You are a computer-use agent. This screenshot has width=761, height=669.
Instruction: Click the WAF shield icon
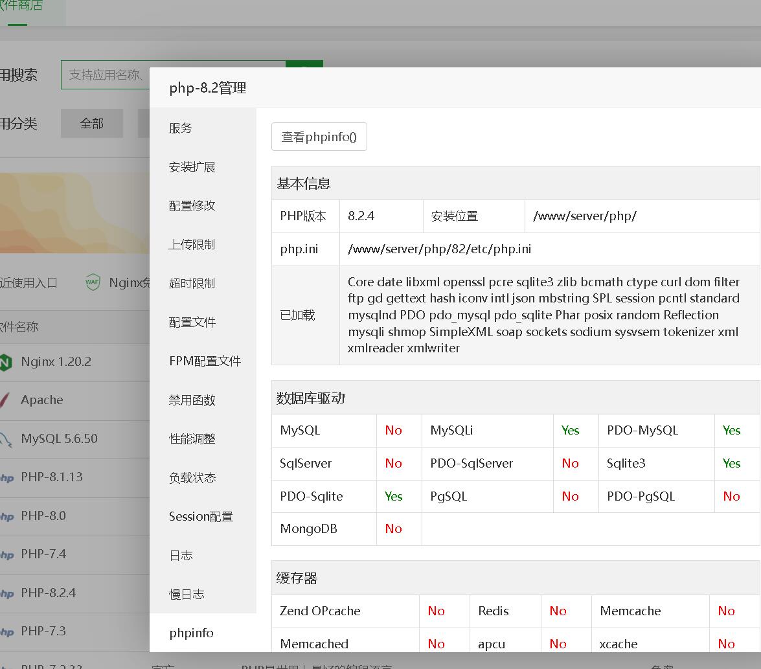pyautogui.click(x=92, y=282)
